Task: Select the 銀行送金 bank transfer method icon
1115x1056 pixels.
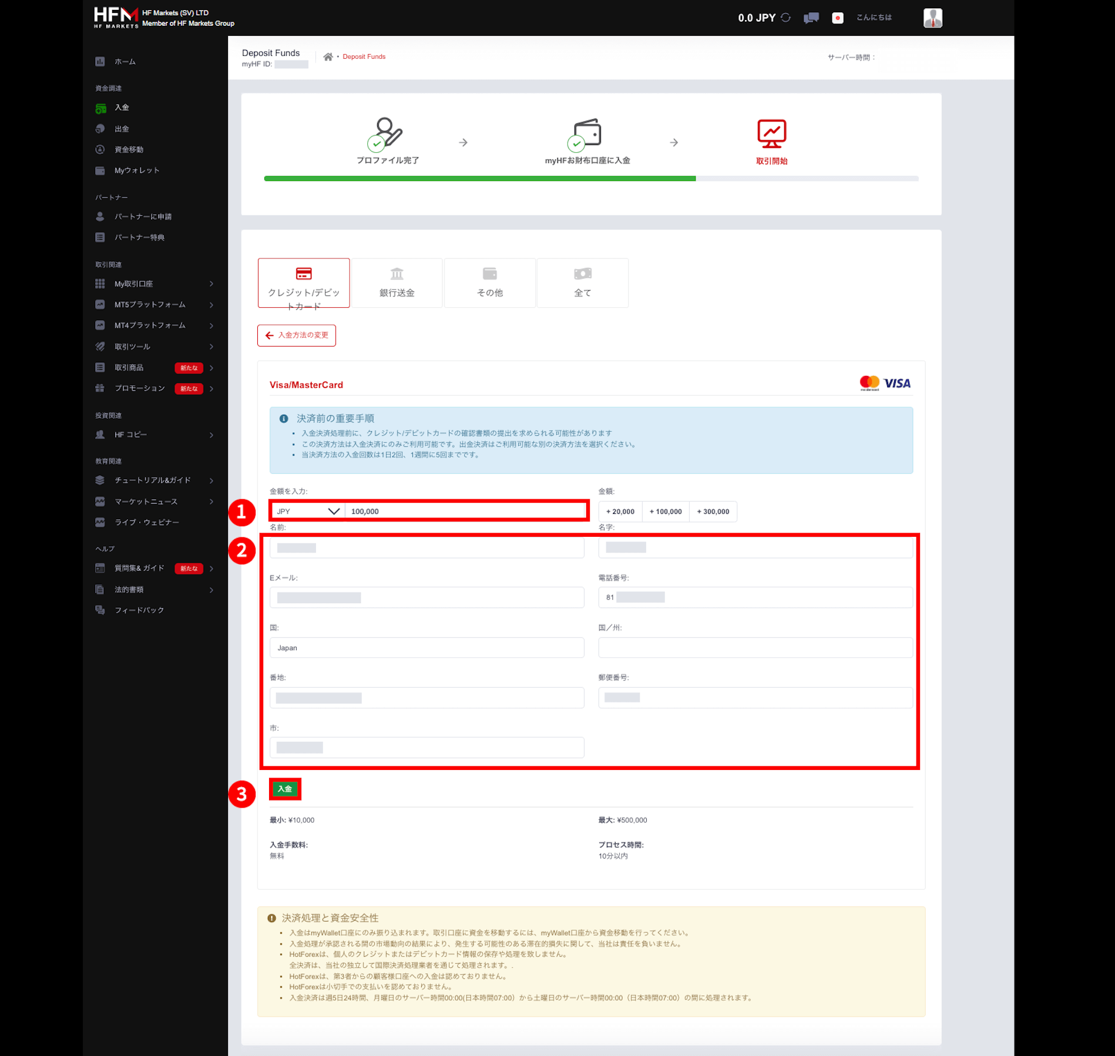Action: 397,283
